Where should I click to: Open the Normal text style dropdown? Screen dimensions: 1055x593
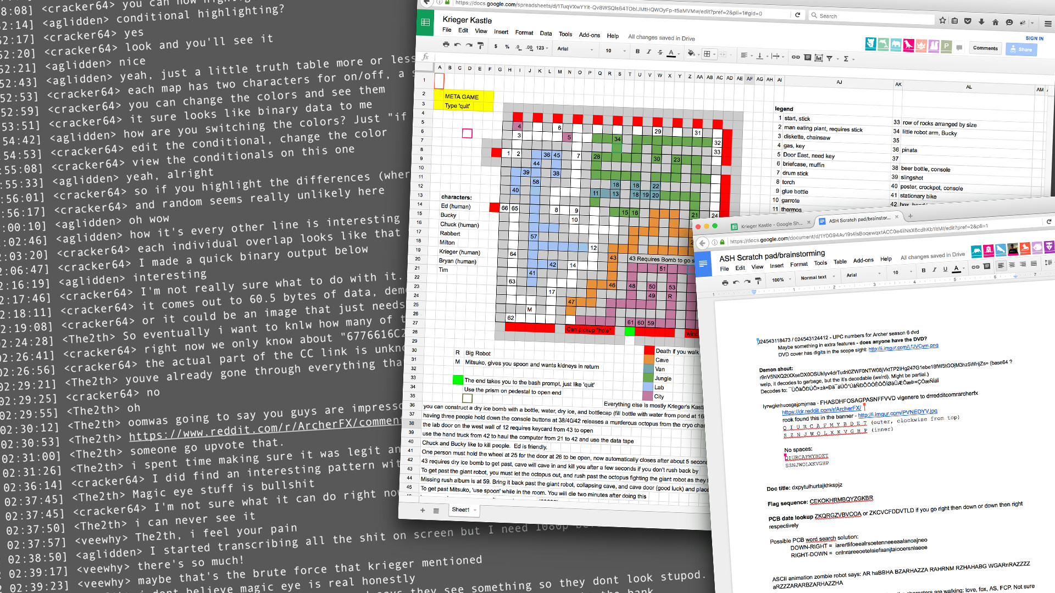click(817, 277)
